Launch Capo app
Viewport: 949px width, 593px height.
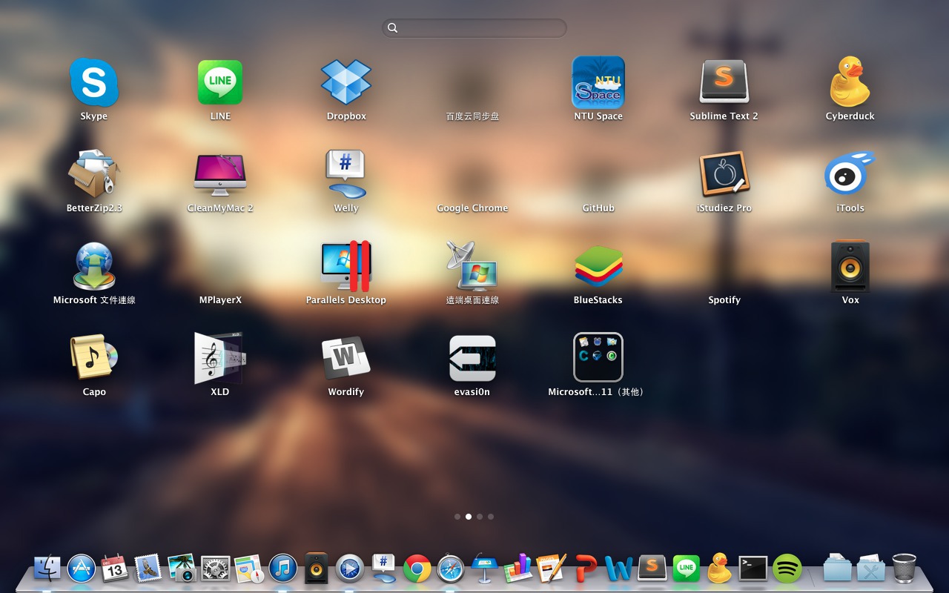(x=94, y=358)
